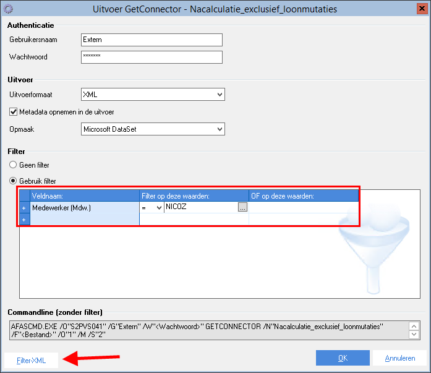Viewport: 431px width, 373px height.
Task: Open the Uitvoerformaat XML dropdown
Action: [x=153, y=94]
